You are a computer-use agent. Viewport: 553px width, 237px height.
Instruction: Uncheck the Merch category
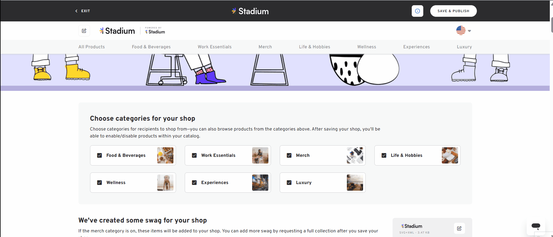coord(289,155)
